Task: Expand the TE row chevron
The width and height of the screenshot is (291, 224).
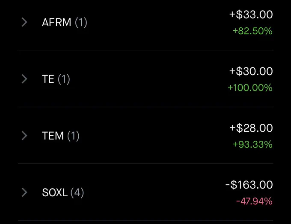Action: [x=24, y=79]
